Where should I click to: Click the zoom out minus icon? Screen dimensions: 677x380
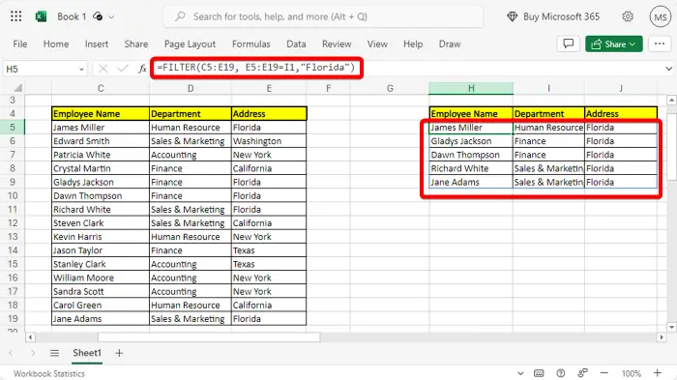(604, 373)
